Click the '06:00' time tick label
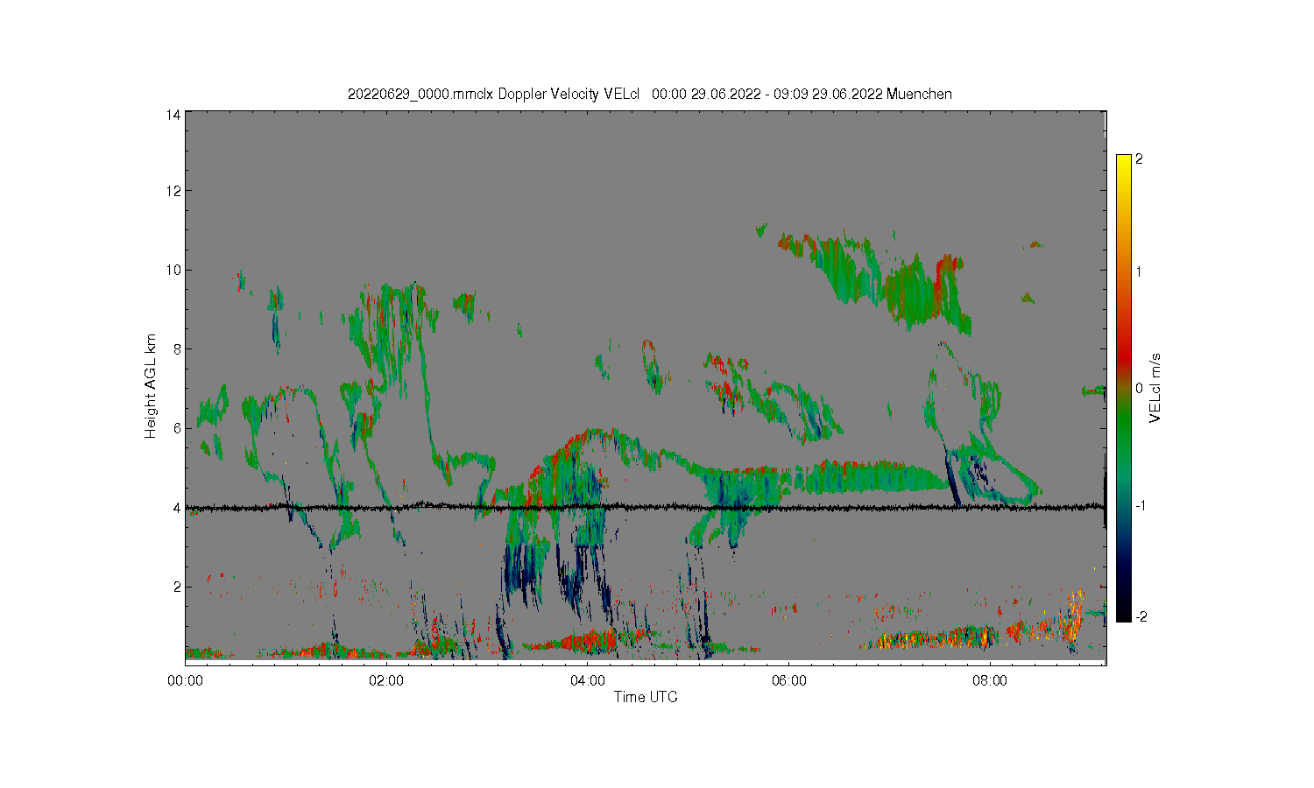This screenshot has height=788, width=1314. tap(788, 680)
